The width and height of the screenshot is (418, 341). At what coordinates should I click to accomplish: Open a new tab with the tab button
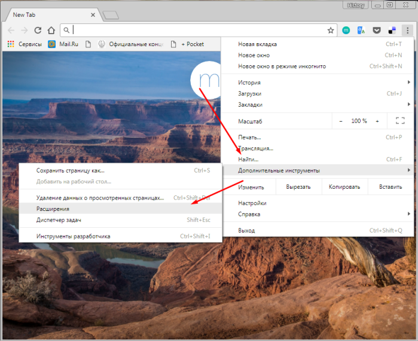tap(111, 15)
